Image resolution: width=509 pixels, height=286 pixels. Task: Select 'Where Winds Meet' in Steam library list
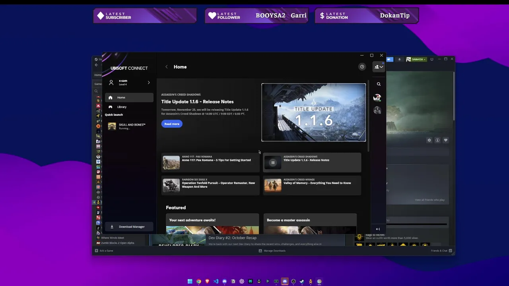point(113,238)
